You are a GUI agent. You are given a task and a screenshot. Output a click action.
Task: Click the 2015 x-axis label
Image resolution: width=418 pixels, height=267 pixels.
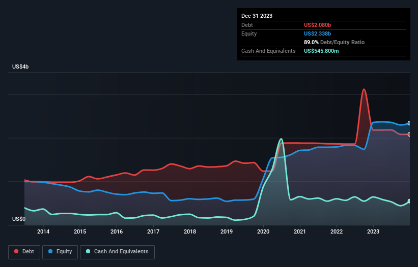click(80, 231)
